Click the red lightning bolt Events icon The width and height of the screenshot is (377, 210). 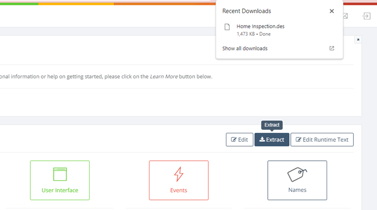pyautogui.click(x=179, y=174)
